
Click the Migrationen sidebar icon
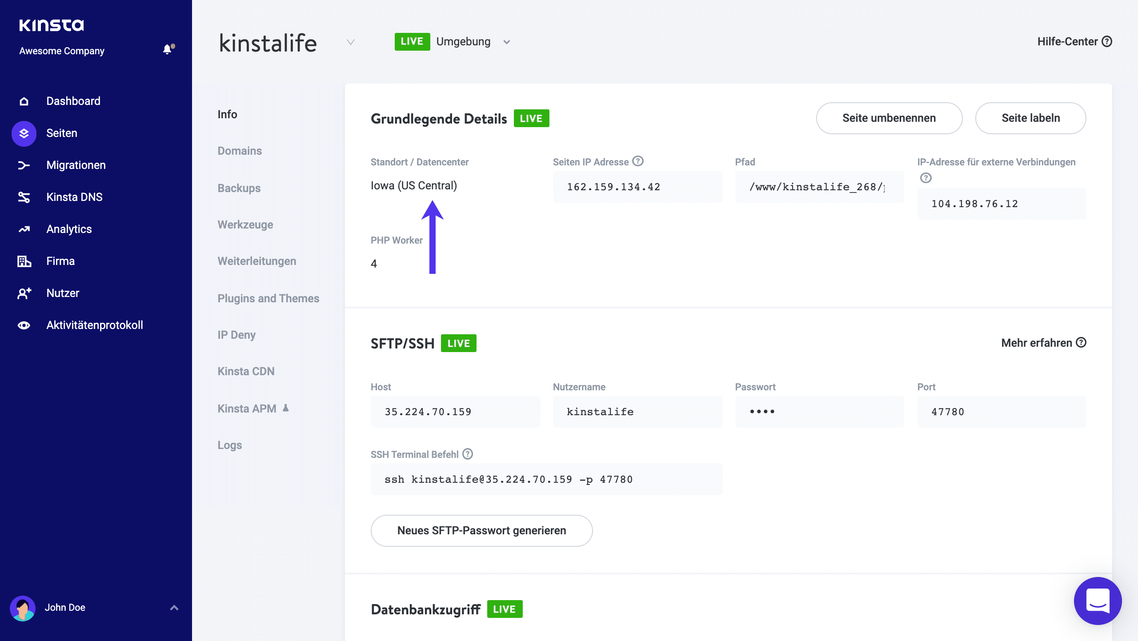[x=23, y=165]
